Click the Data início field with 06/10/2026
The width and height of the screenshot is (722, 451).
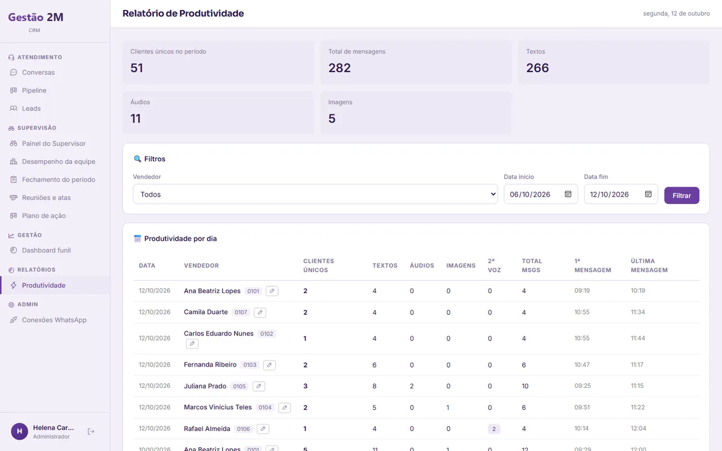[x=541, y=194]
